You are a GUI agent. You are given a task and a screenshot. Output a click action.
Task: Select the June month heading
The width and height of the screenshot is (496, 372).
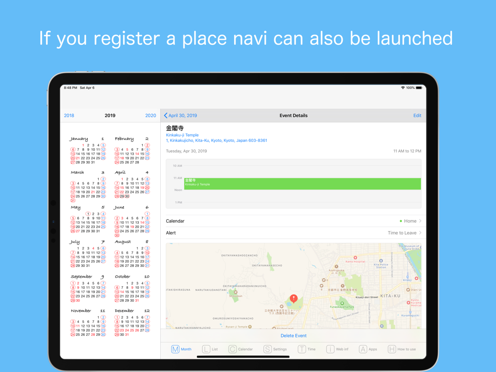pos(119,207)
